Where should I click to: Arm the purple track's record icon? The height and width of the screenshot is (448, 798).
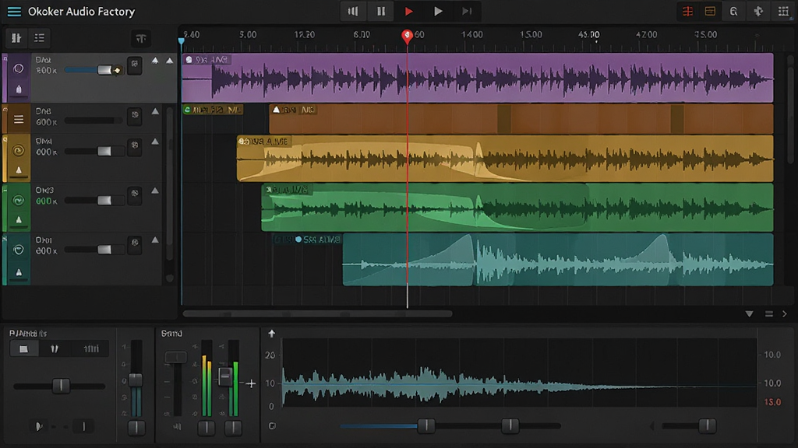tap(19, 89)
